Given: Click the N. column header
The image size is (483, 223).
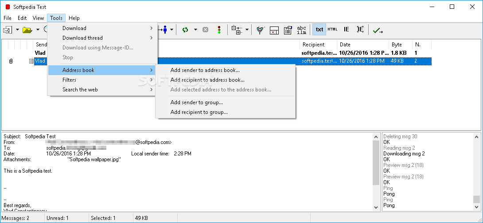Looking at the screenshot, I should pos(422,45).
